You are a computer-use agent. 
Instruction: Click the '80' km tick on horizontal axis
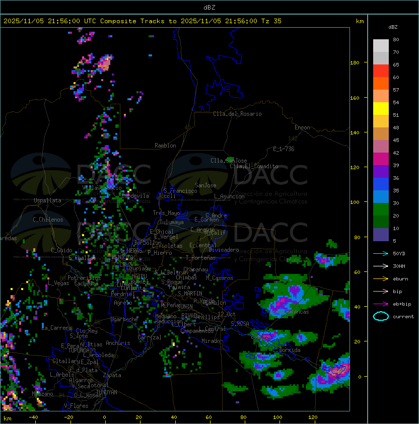[x=243, y=417]
